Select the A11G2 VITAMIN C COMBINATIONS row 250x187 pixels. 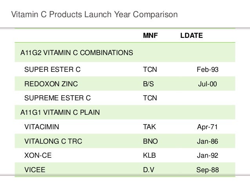pyautogui.click(x=76, y=52)
